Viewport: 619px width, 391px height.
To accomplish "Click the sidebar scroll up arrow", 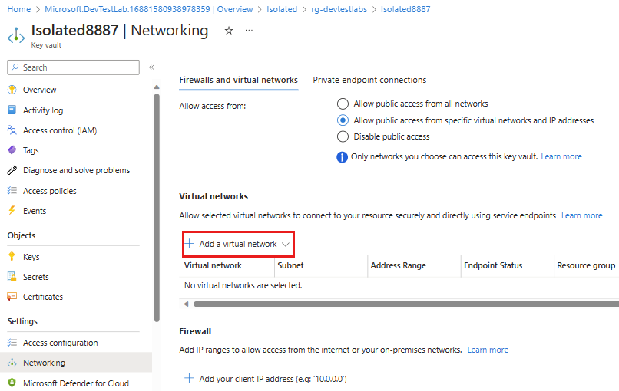I will tap(157, 87).
